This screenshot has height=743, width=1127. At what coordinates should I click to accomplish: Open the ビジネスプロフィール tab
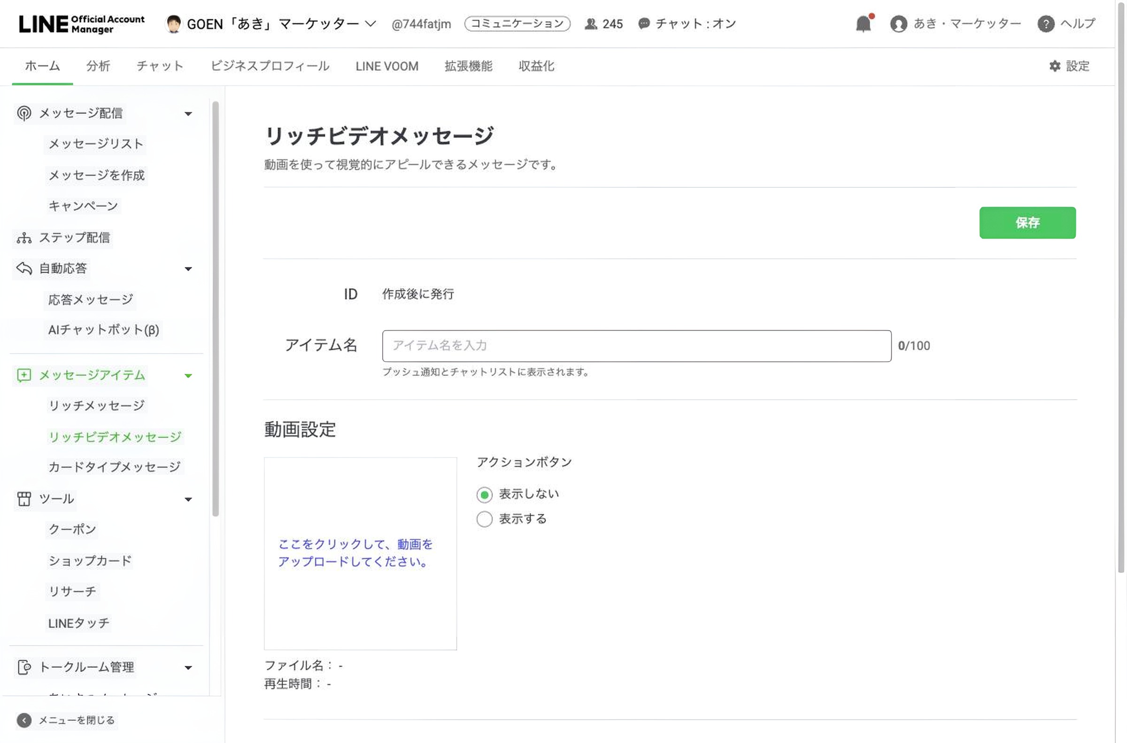point(270,66)
